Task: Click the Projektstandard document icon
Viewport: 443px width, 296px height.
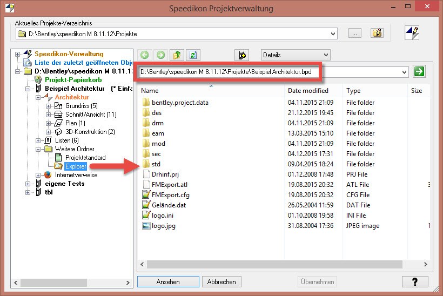Action: coord(58,158)
